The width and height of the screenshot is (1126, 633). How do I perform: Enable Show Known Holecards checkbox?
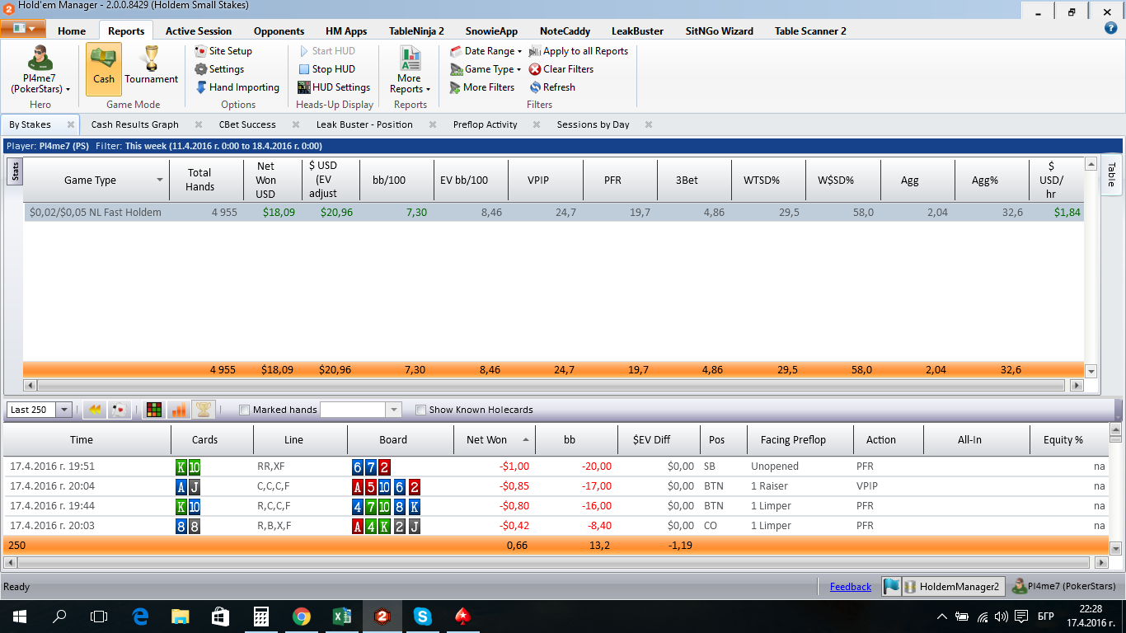(x=420, y=410)
